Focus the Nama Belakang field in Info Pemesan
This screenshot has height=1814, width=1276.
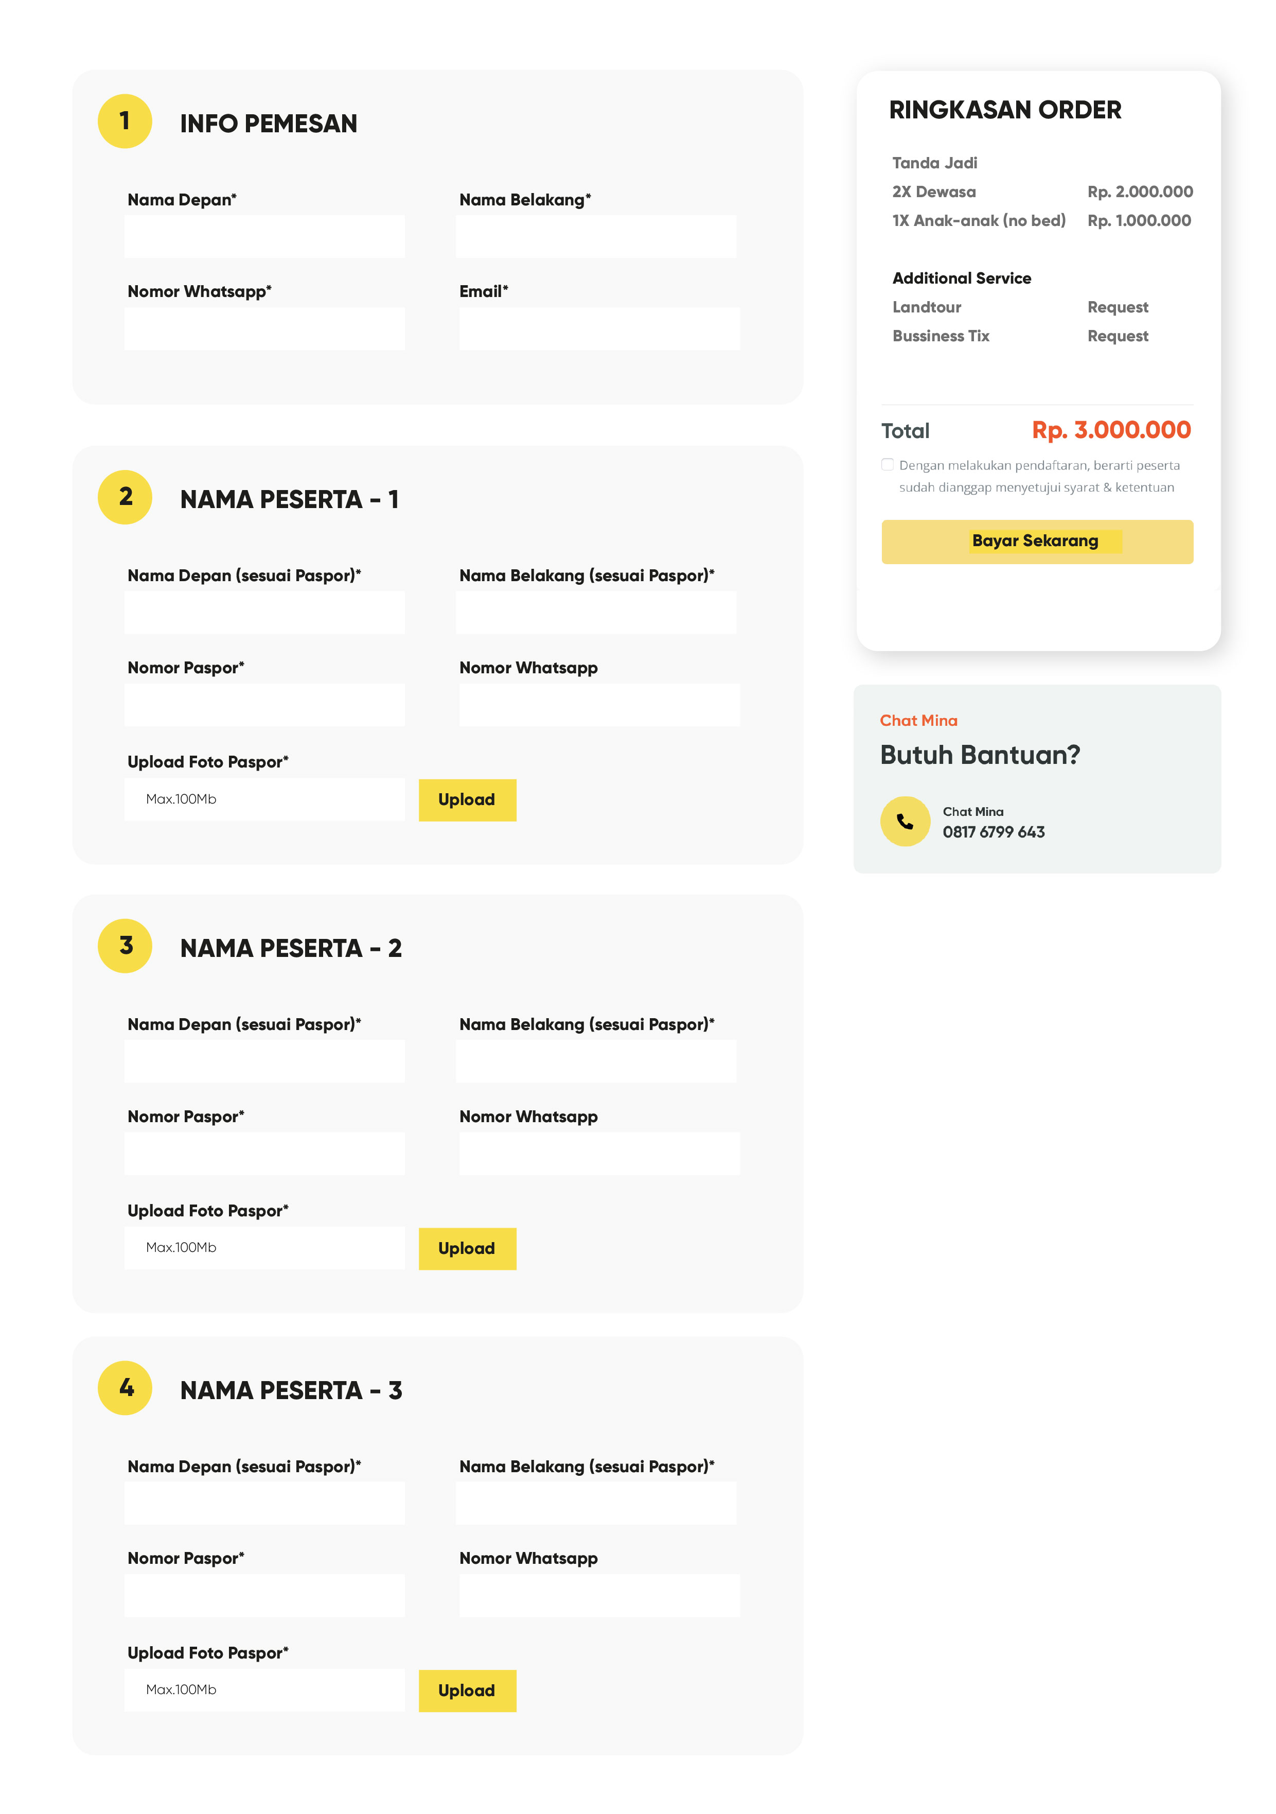[x=596, y=237]
